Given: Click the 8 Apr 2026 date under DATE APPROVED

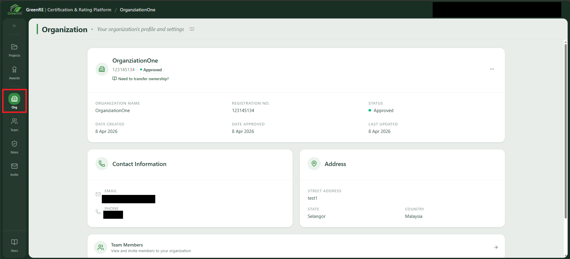Looking at the screenshot, I should (243, 131).
